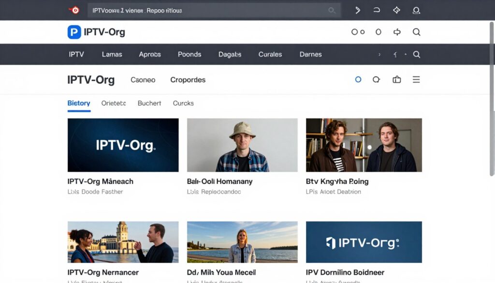Viewport: 495px width, 283px height.
Task: Click the magnifier search icon in the white toolbar
Action: click(x=416, y=32)
